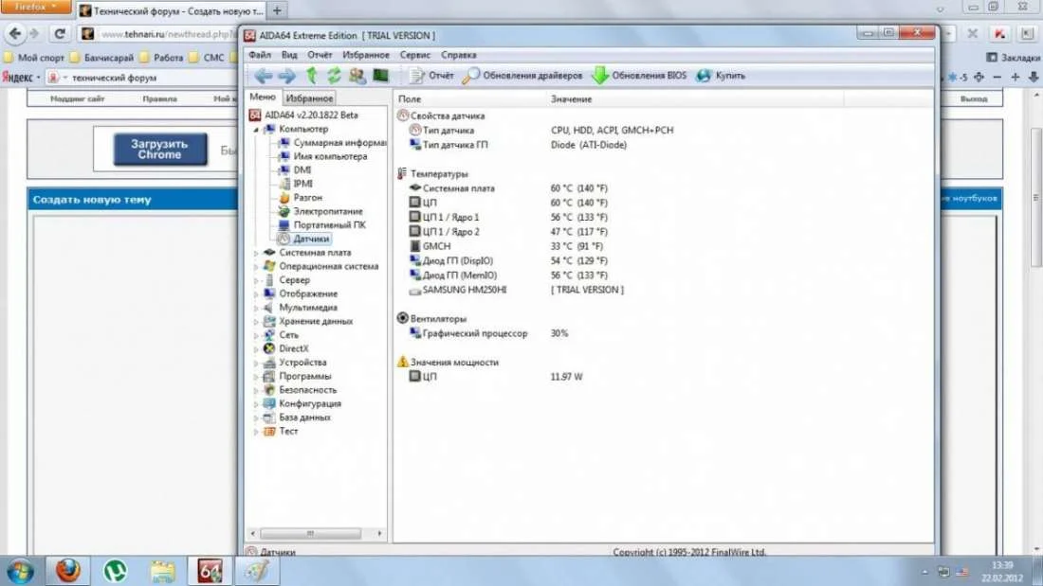Open the Избранное menu in menu bar
Viewport: 1043px width, 586px height.
pyautogui.click(x=366, y=55)
